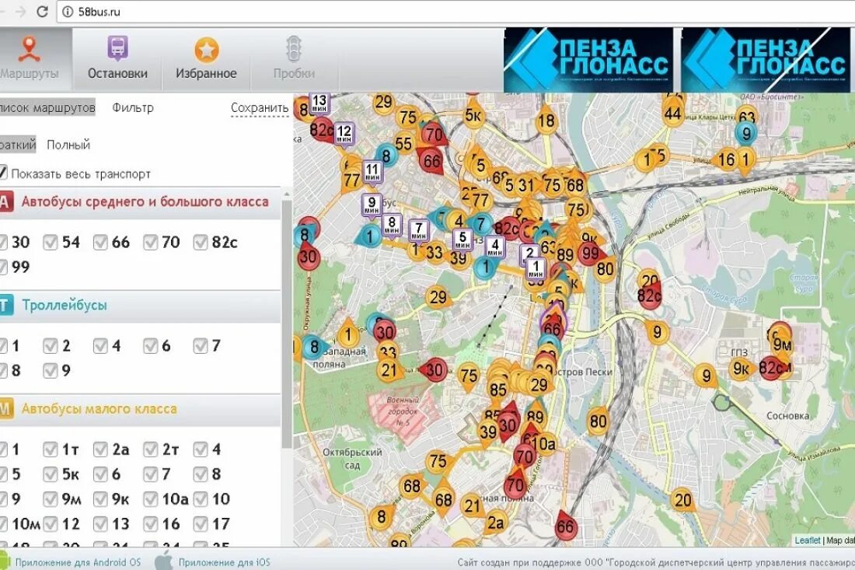Viewport: 855px width, 570px height.
Task: Switch list view to Краткий
Action: [18, 145]
